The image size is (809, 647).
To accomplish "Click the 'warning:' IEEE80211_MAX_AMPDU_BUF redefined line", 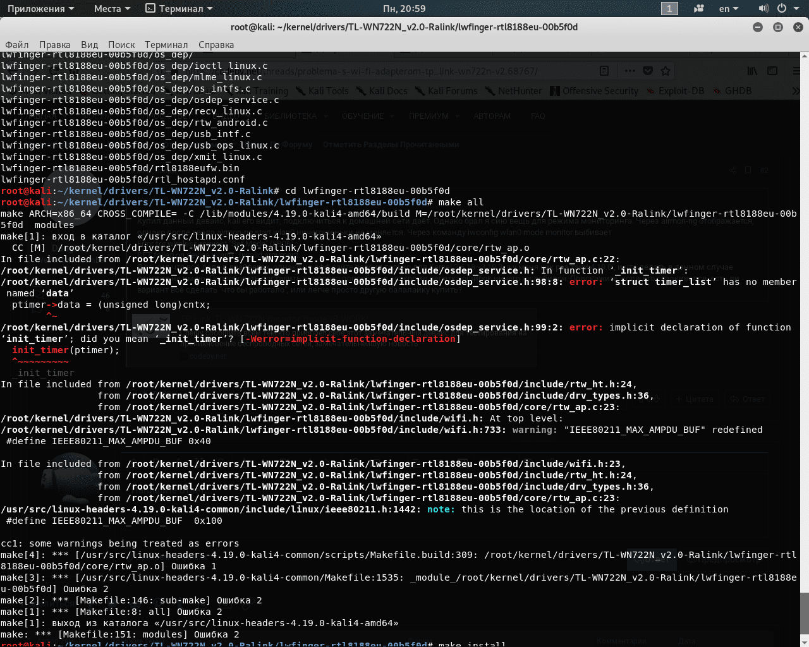I will pyautogui.click(x=382, y=430).
